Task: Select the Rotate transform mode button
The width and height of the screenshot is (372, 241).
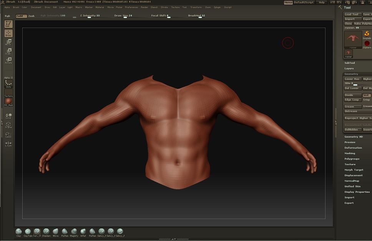Action: 8,61
